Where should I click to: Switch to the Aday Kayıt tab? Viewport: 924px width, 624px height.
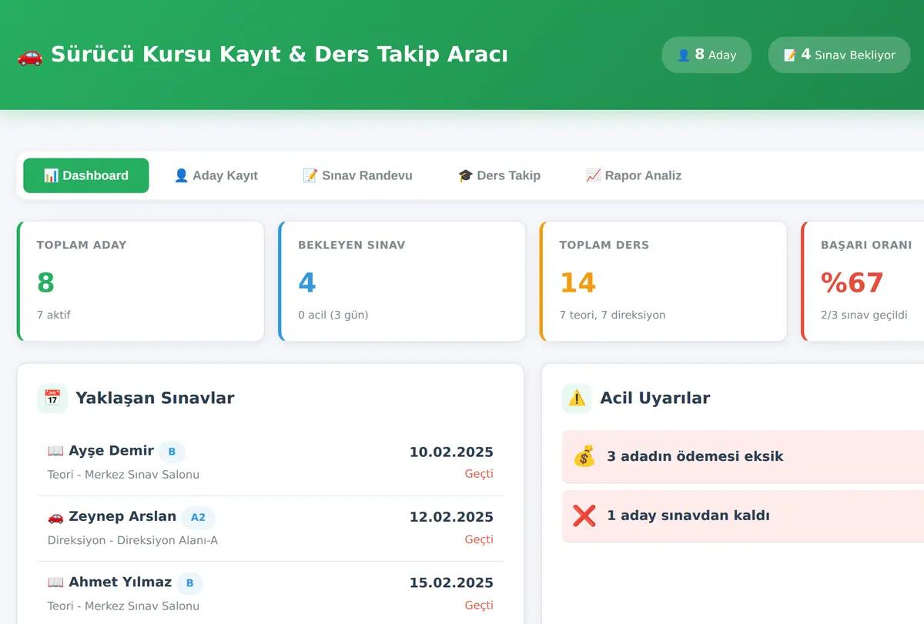point(216,175)
